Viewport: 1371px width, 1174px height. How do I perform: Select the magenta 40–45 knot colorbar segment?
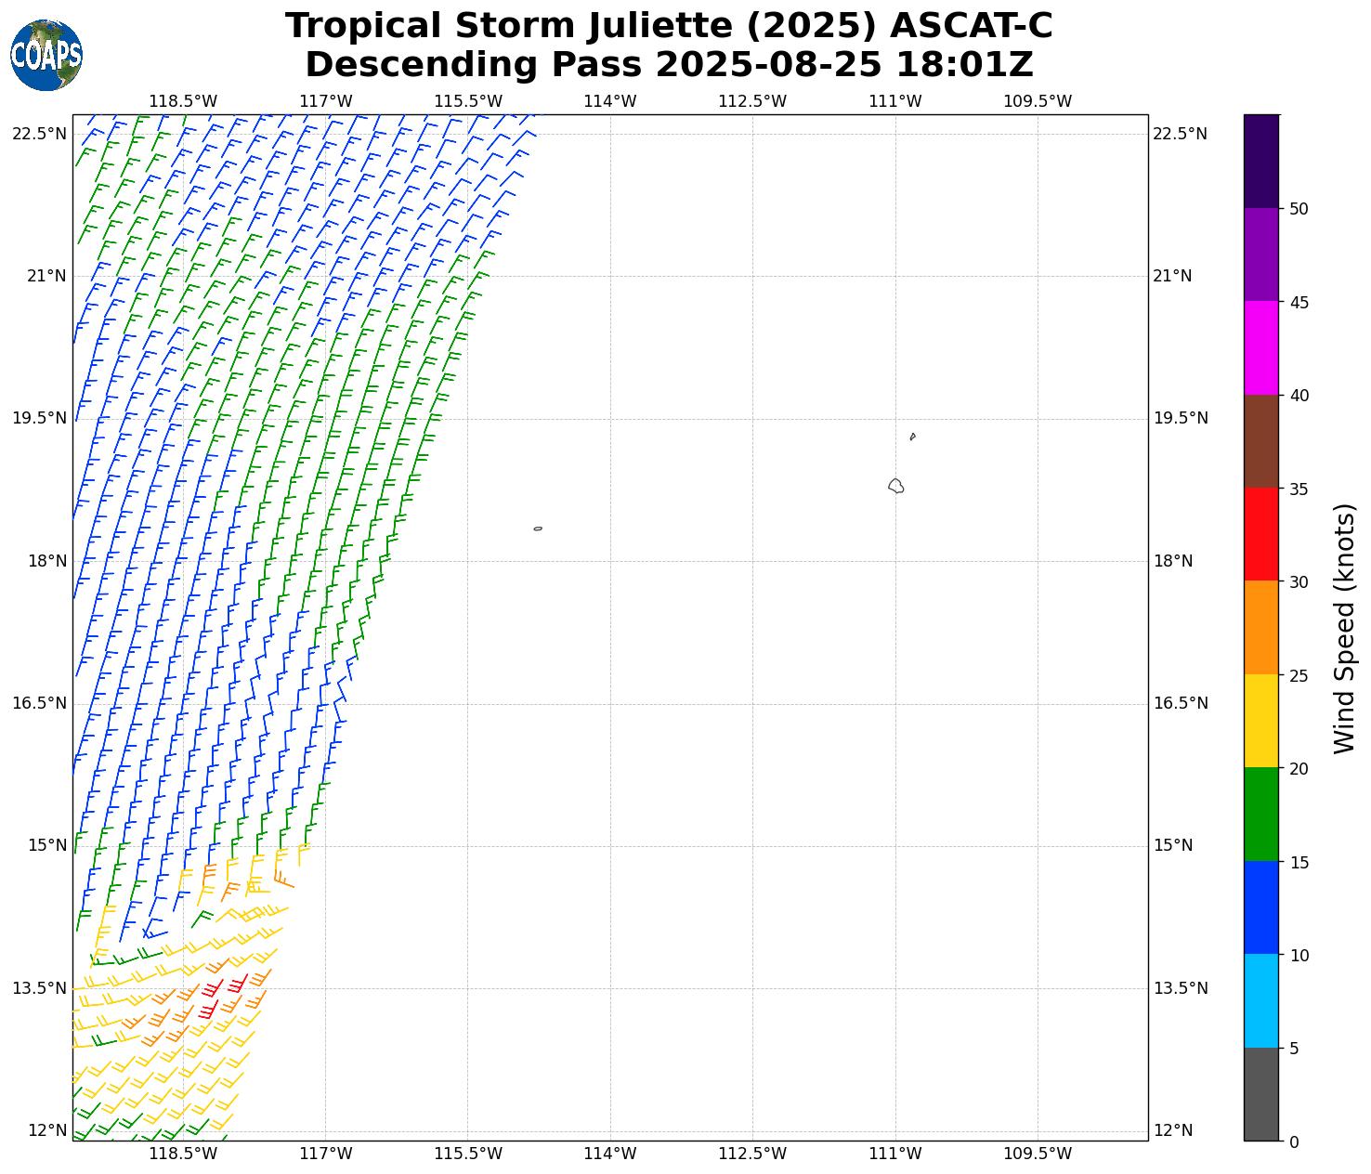[1260, 347]
